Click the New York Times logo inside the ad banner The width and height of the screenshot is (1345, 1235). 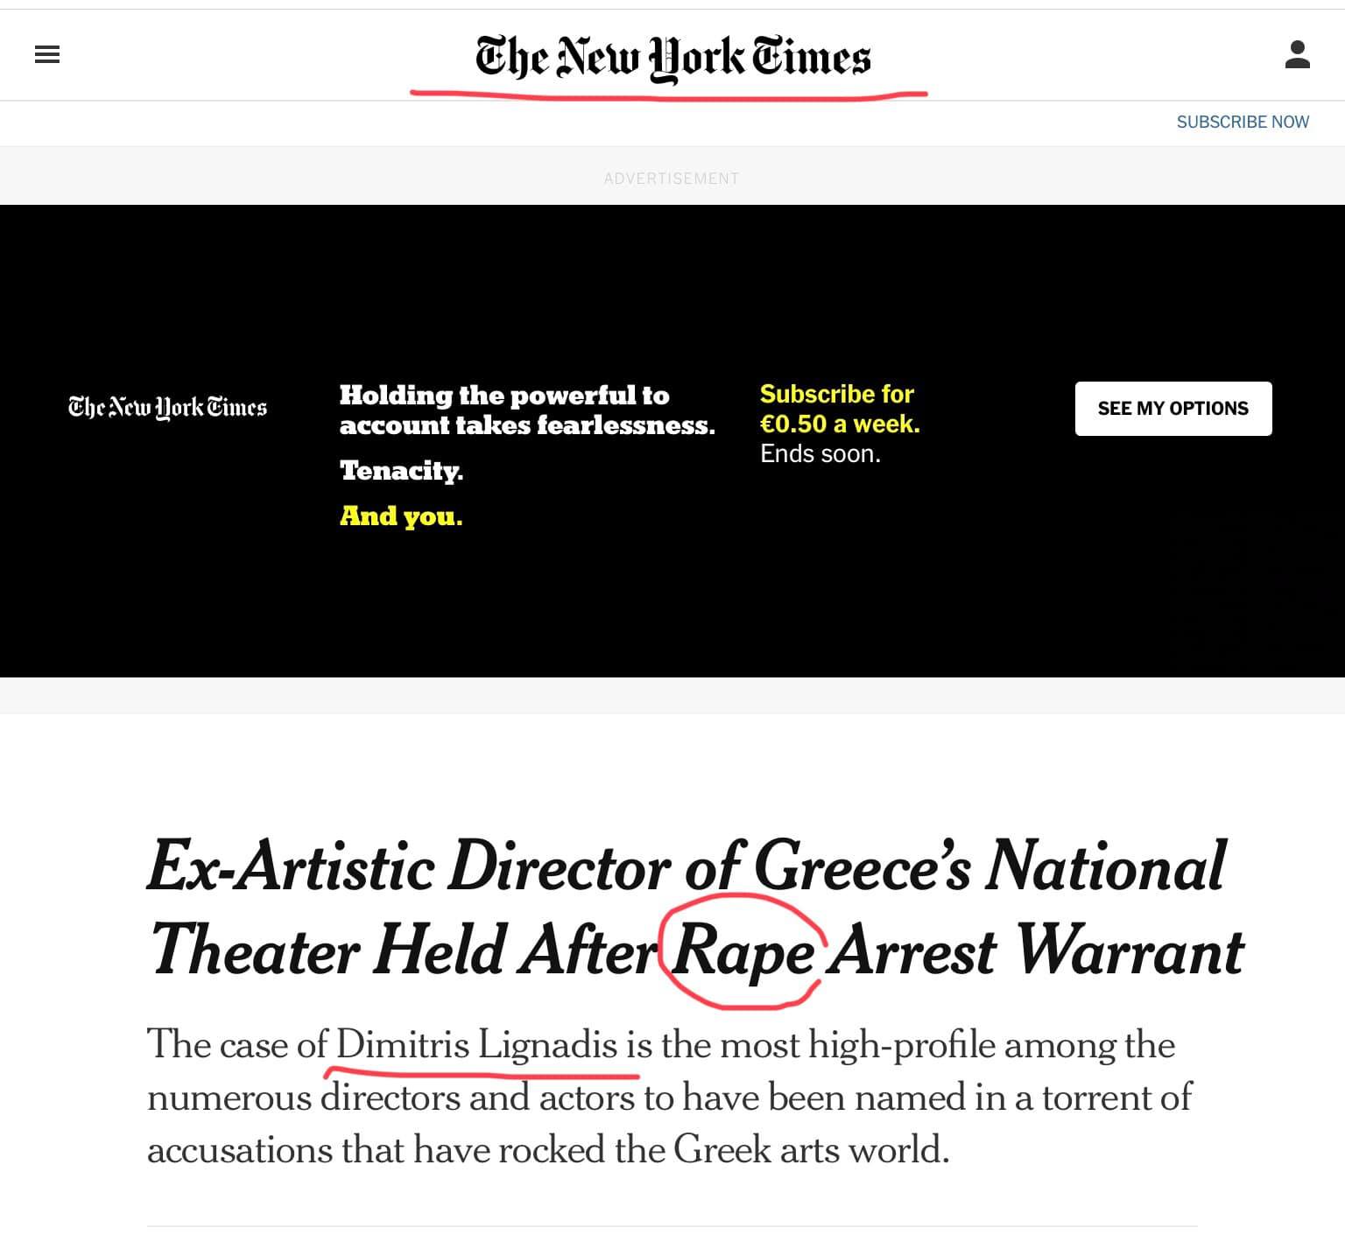pyautogui.click(x=167, y=408)
